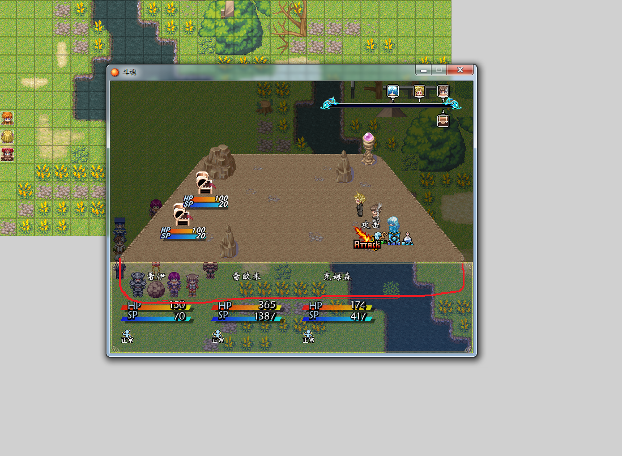This screenshot has height=456, width=622.
Task: Click the blue-haired portrait on turn bar
Action: click(x=393, y=91)
